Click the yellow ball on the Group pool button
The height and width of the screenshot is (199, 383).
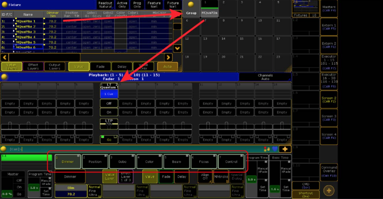pos(191,5)
